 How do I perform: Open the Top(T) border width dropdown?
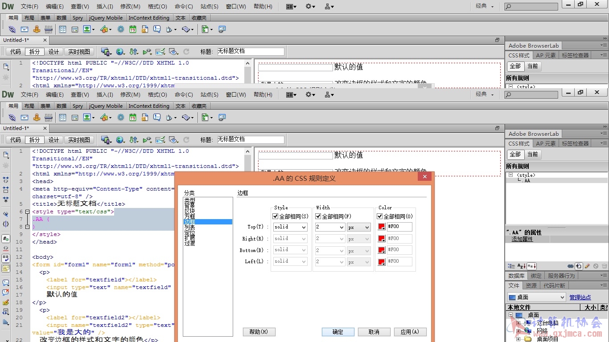coord(330,227)
